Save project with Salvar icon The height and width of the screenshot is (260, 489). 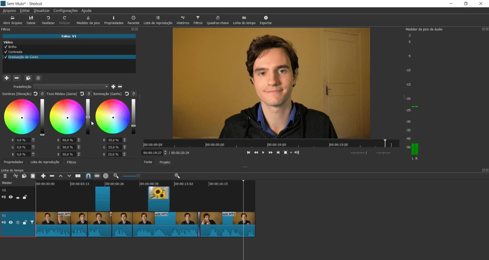[x=31, y=20]
